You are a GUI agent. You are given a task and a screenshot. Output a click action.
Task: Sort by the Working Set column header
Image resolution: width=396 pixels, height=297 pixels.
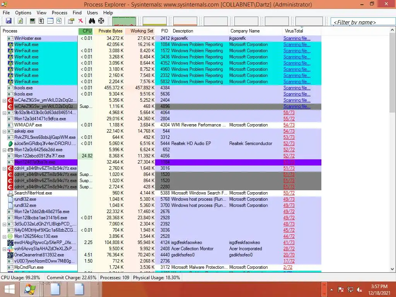coord(140,31)
